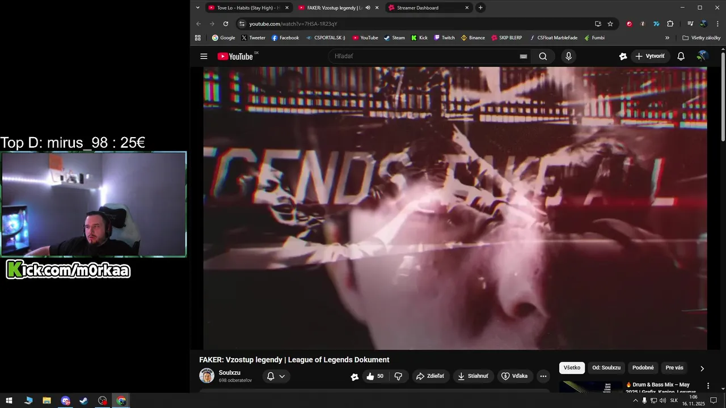Viewport: 726px width, 408px height.
Task: Open the 7TV extension icon
Action: pos(656,24)
